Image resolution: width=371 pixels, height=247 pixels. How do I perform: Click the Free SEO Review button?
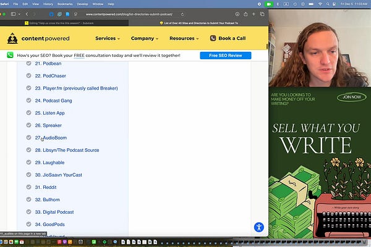[x=226, y=56]
